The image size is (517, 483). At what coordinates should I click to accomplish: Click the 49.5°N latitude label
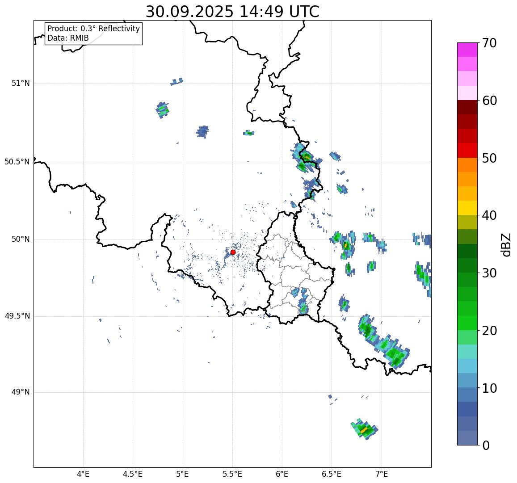(x=17, y=316)
